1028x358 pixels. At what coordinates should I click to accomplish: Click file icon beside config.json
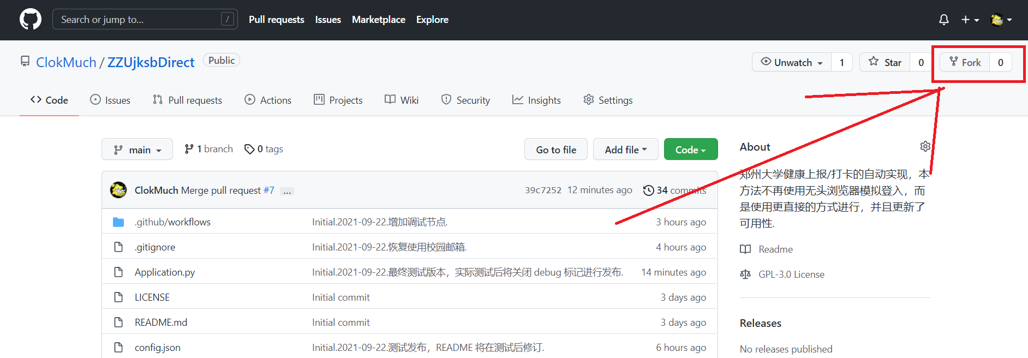coord(118,347)
